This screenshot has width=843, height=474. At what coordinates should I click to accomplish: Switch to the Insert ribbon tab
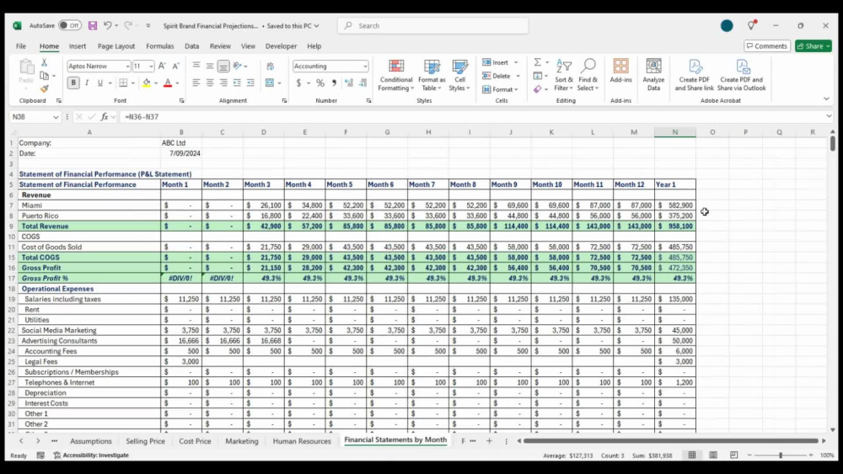pyautogui.click(x=77, y=46)
